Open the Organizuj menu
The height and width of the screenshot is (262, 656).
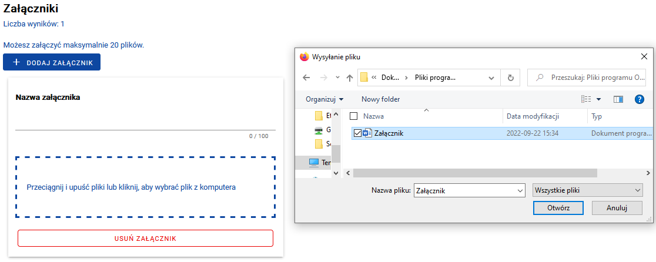coord(324,99)
